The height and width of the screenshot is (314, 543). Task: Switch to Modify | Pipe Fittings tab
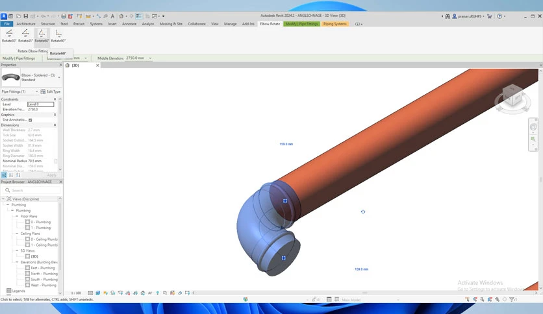301,24
